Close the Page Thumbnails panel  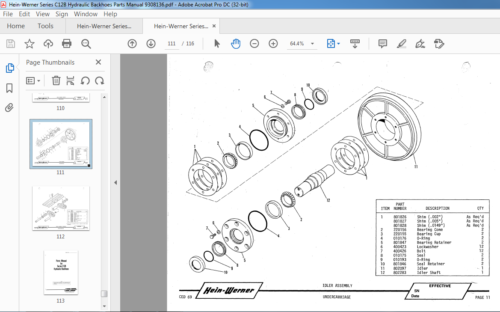(x=98, y=62)
